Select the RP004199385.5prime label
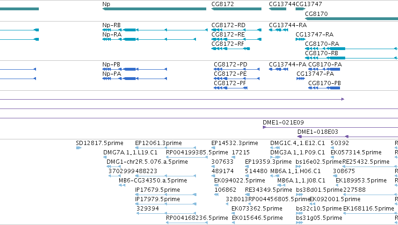398x225 pixels. click(x=197, y=152)
